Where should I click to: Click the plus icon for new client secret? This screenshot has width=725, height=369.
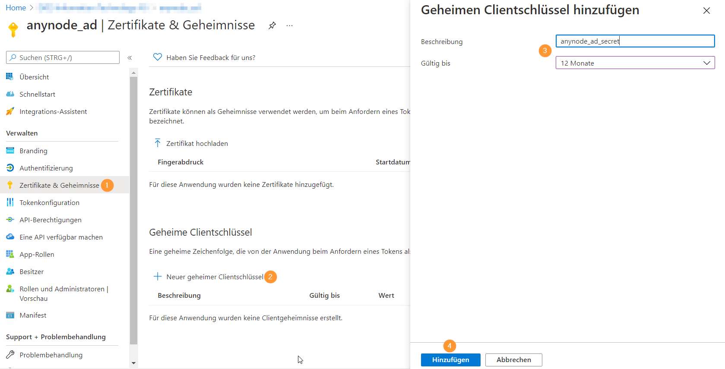[x=158, y=277]
